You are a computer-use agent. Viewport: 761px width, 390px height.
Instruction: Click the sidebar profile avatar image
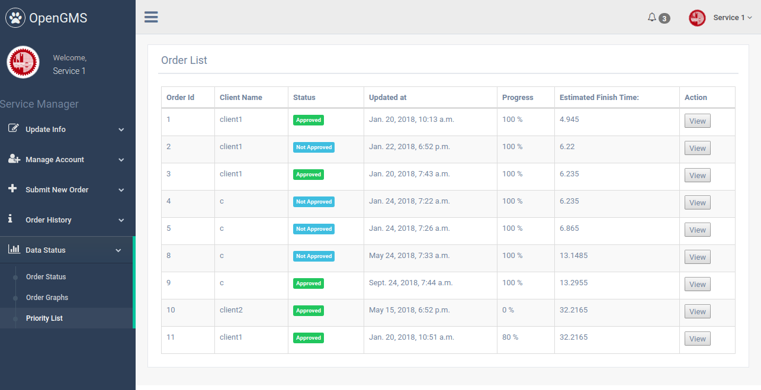pos(23,63)
